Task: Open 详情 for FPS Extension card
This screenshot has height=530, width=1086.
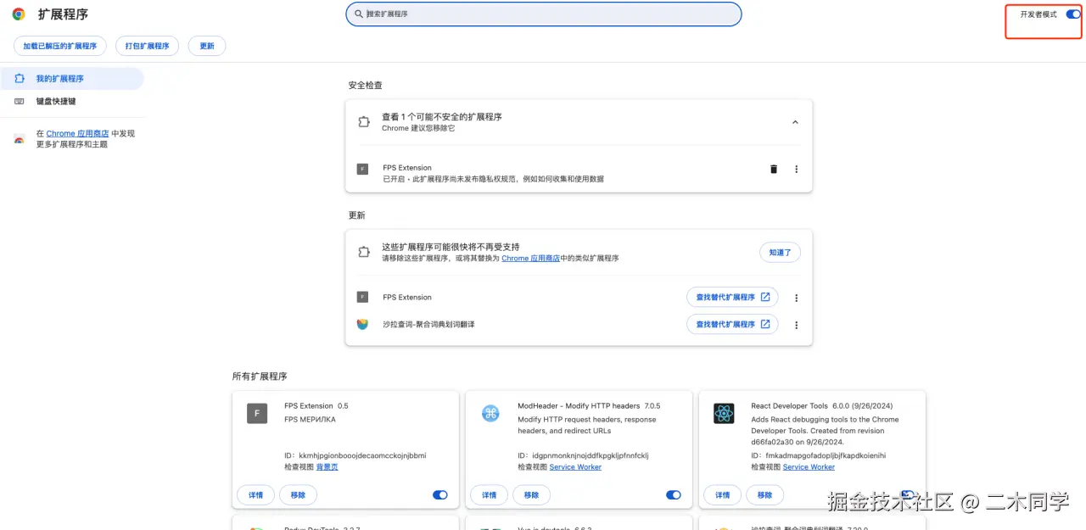Action: (255, 495)
